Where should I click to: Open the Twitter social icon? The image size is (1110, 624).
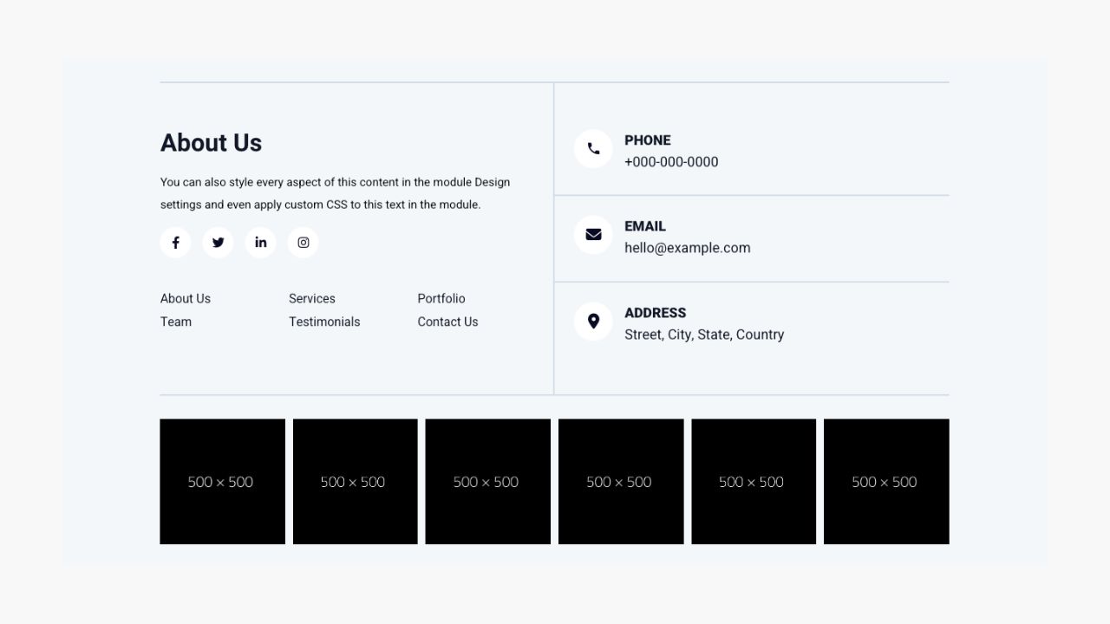[x=218, y=243]
